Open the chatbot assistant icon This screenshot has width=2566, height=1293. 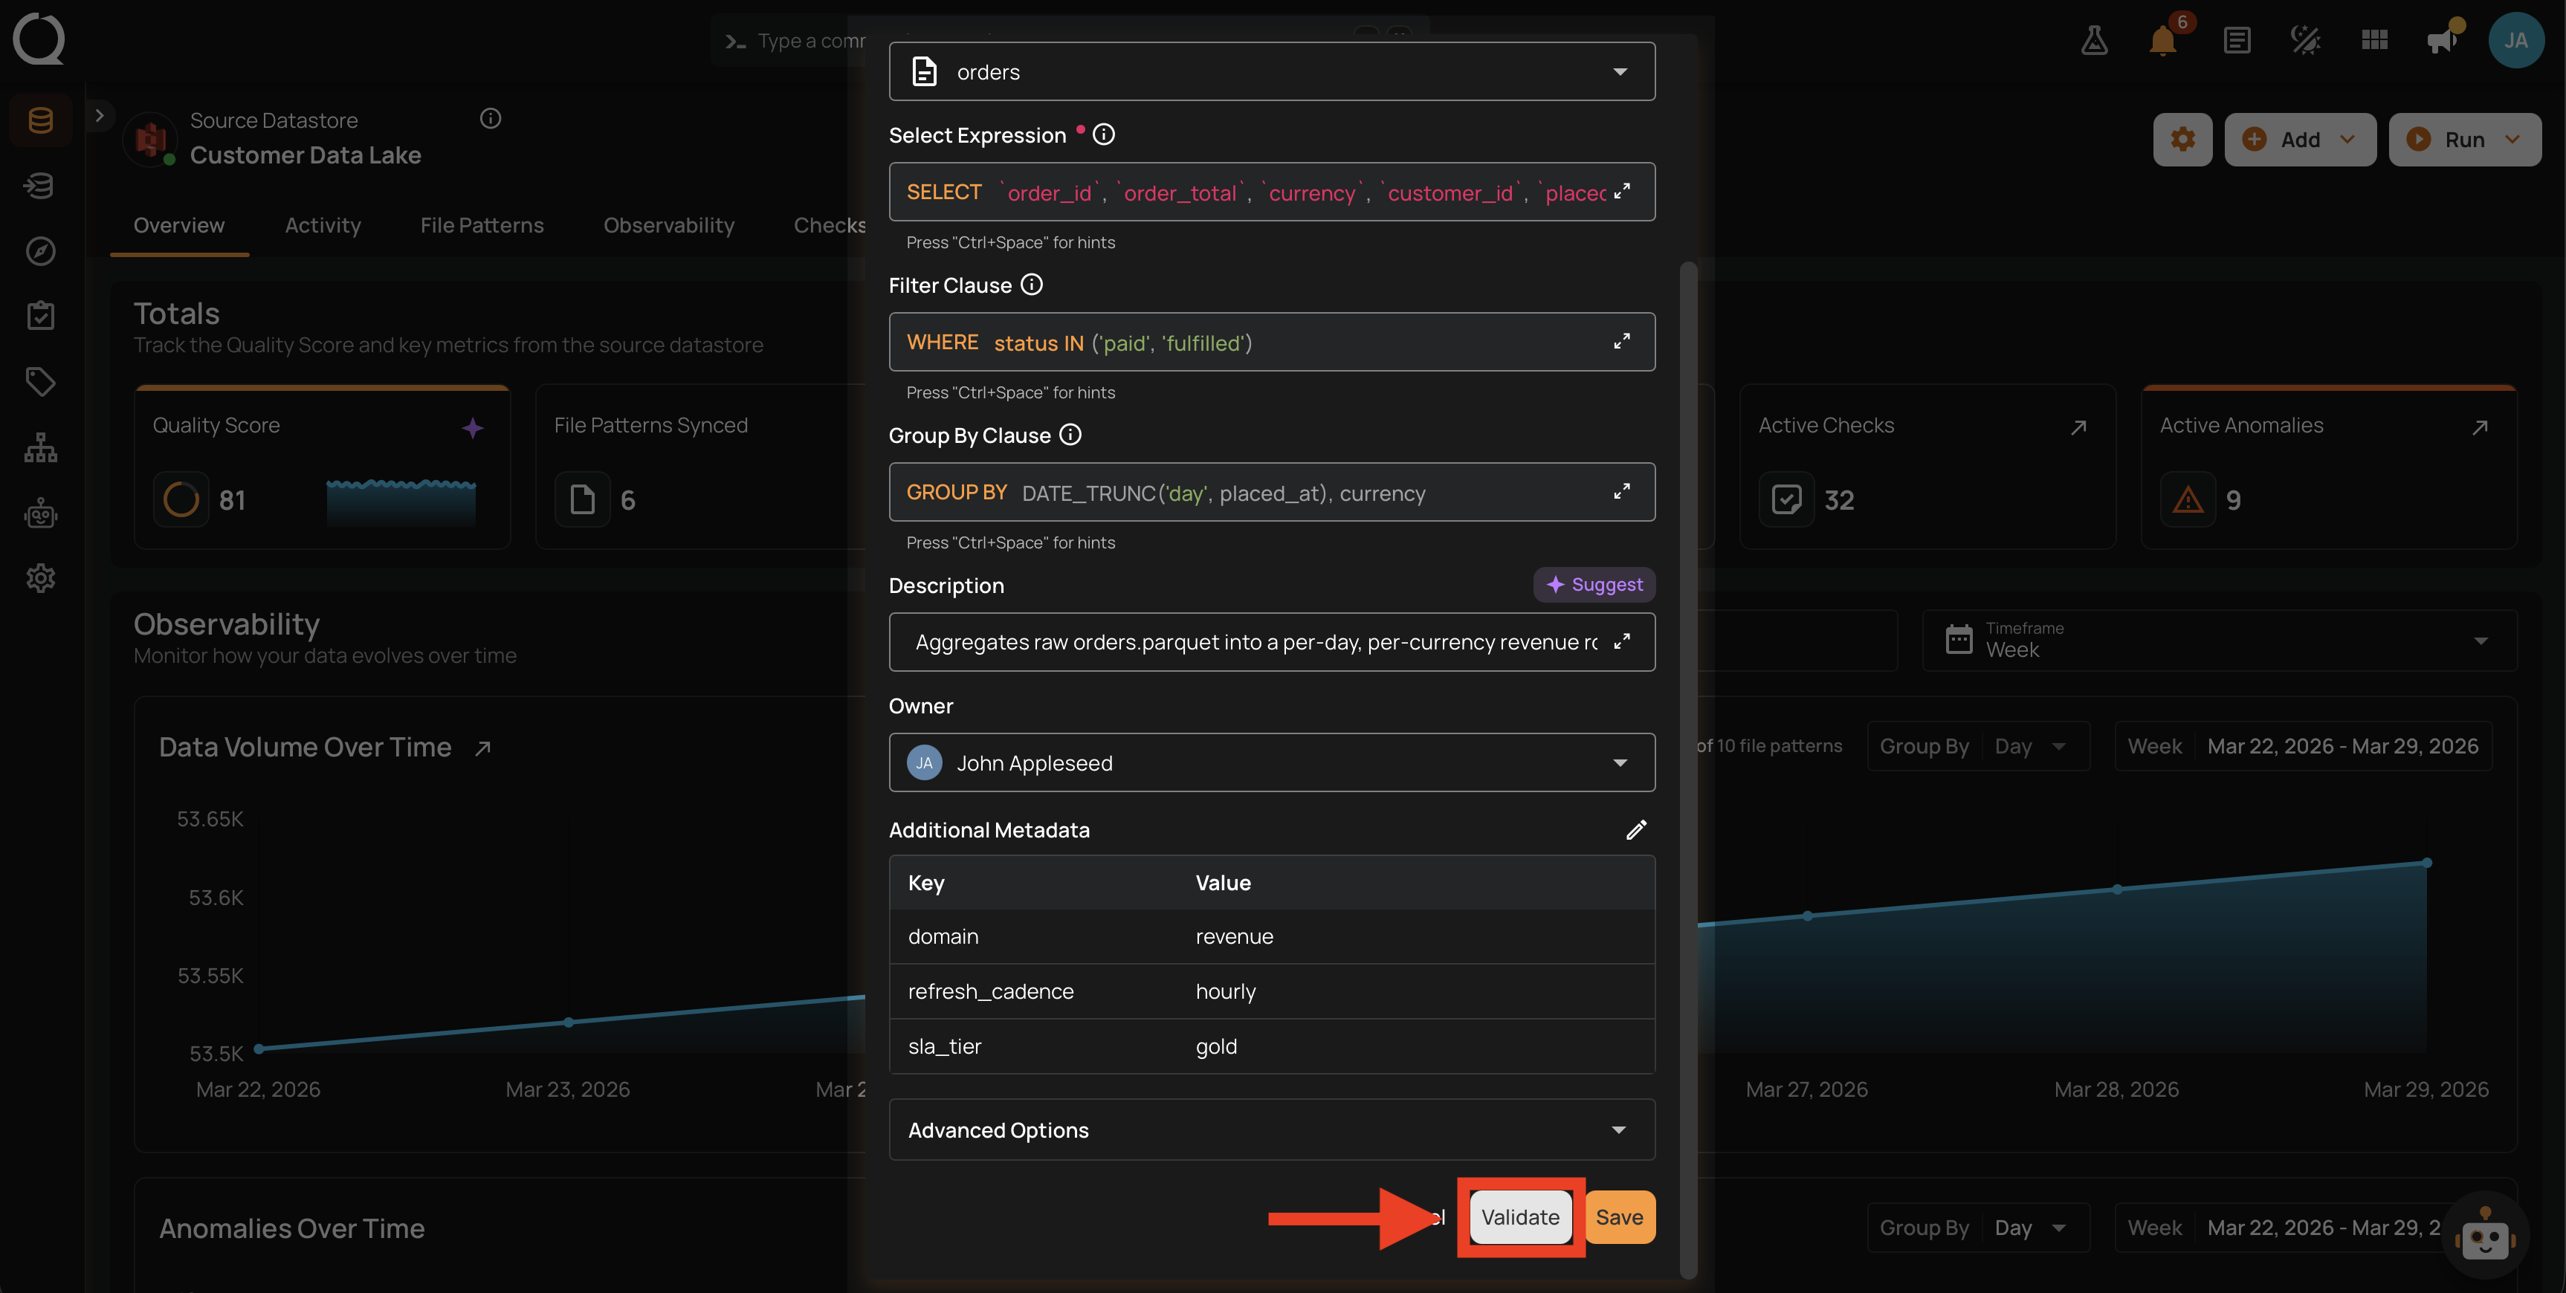2486,1237
